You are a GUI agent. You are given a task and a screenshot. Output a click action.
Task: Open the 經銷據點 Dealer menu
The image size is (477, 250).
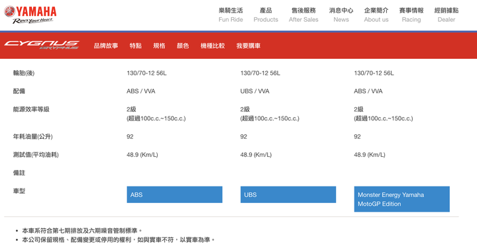447,15
